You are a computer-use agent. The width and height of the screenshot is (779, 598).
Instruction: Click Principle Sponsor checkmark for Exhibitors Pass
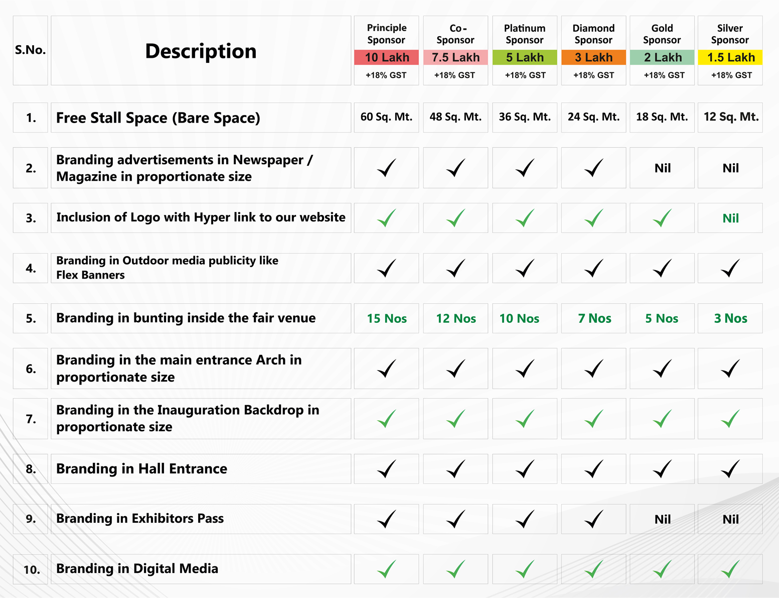[x=386, y=519]
